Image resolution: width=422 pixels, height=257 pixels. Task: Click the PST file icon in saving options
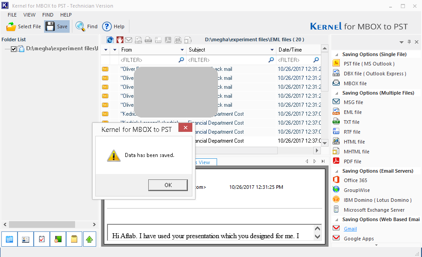coord(336,63)
